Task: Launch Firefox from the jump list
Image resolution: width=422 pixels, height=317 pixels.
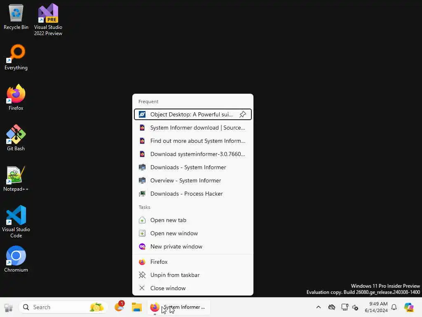Action: click(x=193, y=262)
